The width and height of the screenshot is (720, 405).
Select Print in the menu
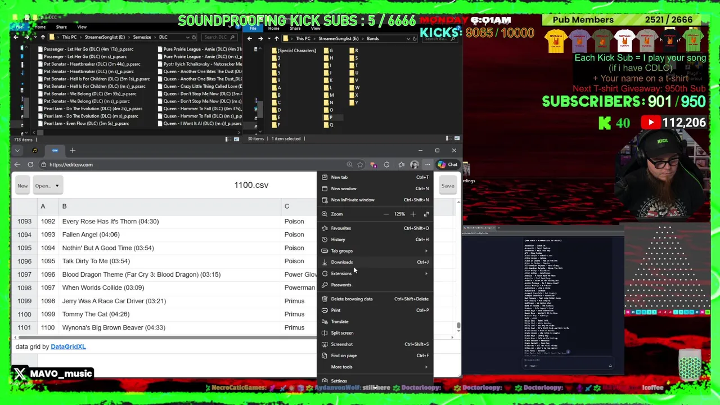click(376, 310)
